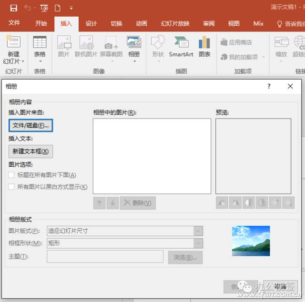This screenshot has height=302, width=305.
Task: Click the 文件/磁盘(F)... button
Action: [30, 125]
